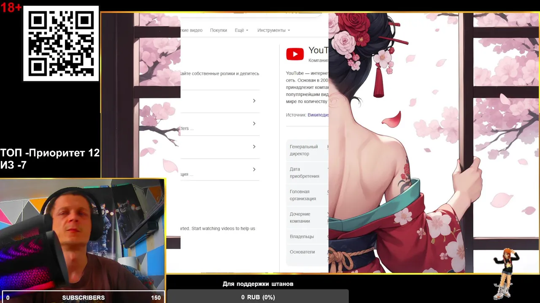The width and height of the screenshot is (540, 303).
Task: Click the streamer webcam feed
Action: (x=82, y=234)
